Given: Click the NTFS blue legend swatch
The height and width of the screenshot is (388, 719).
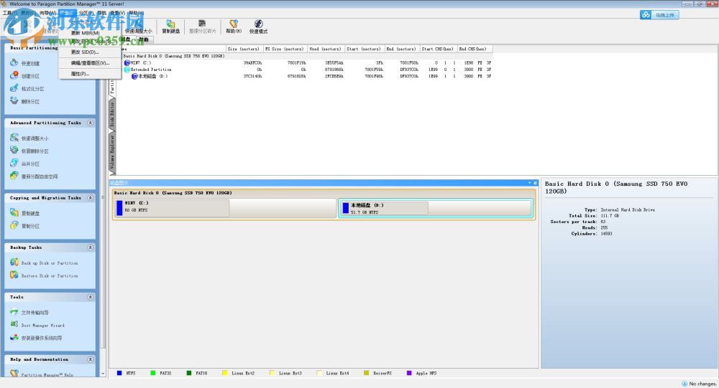Looking at the screenshot, I should click(119, 373).
